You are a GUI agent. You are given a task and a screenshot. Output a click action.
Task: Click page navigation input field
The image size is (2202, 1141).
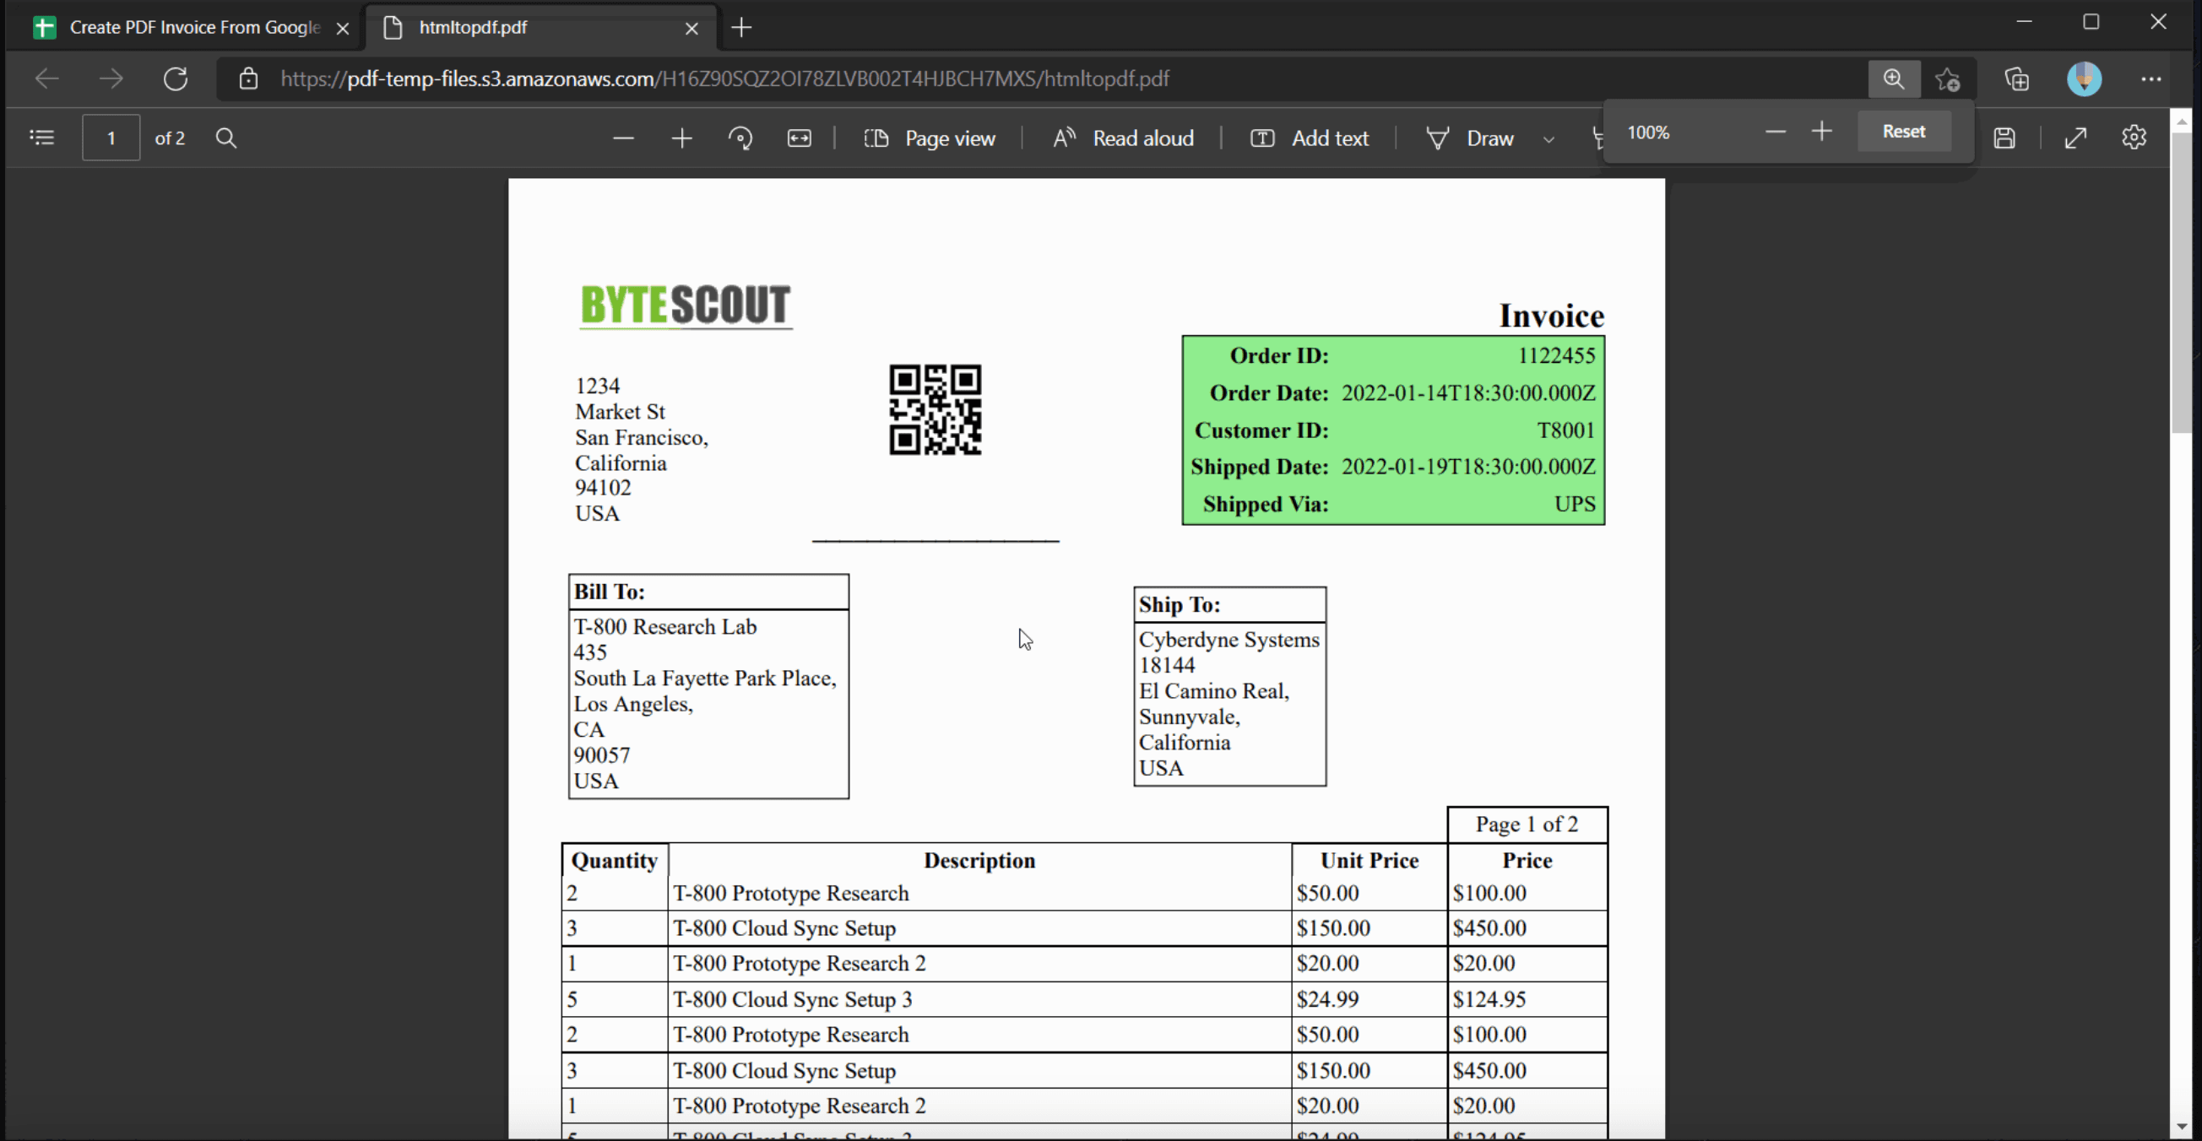pyautogui.click(x=112, y=137)
